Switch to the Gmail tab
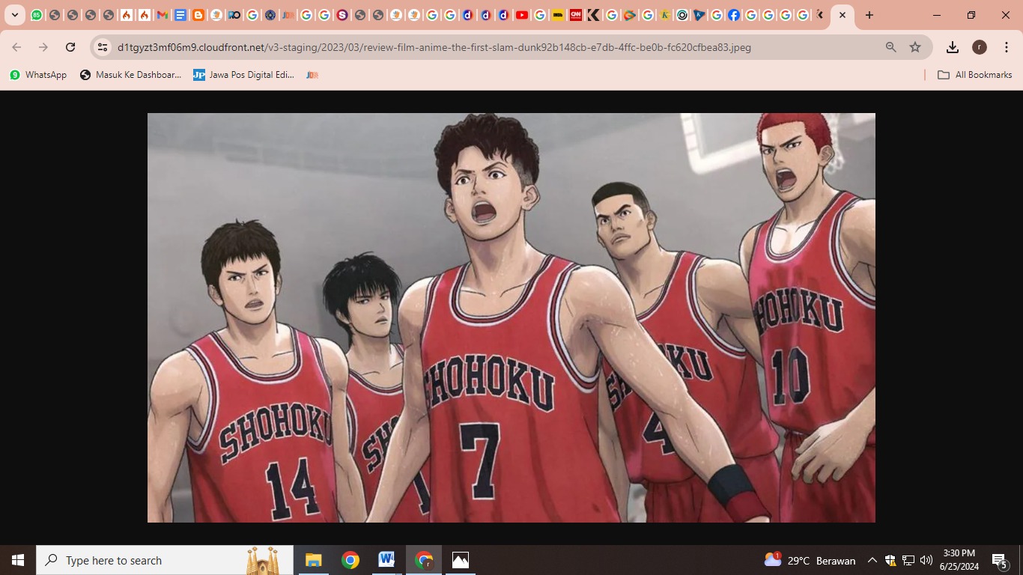The image size is (1023, 575). [162, 15]
